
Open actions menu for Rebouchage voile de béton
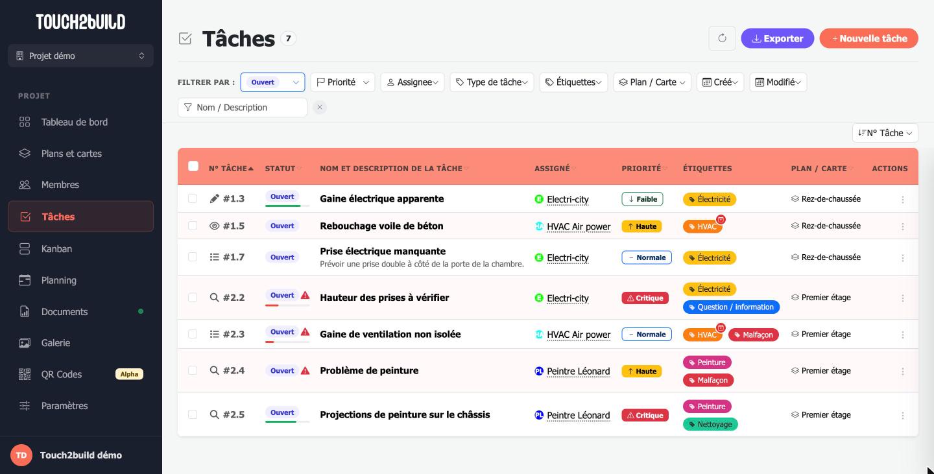[x=902, y=226]
